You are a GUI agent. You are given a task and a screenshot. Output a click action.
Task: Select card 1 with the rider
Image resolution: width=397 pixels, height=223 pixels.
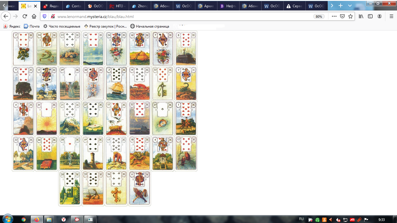[186, 118]
